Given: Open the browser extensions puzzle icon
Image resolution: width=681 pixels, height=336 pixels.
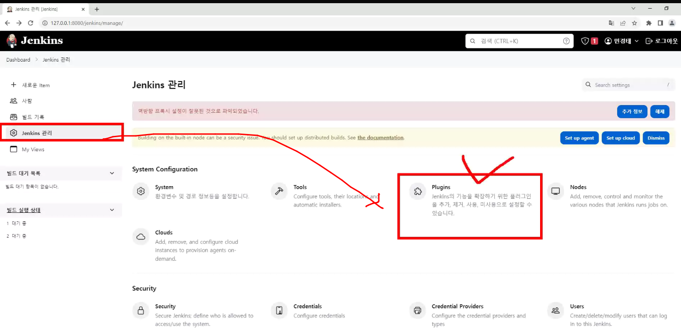Looking at the screenshot, I should point(649,23).
